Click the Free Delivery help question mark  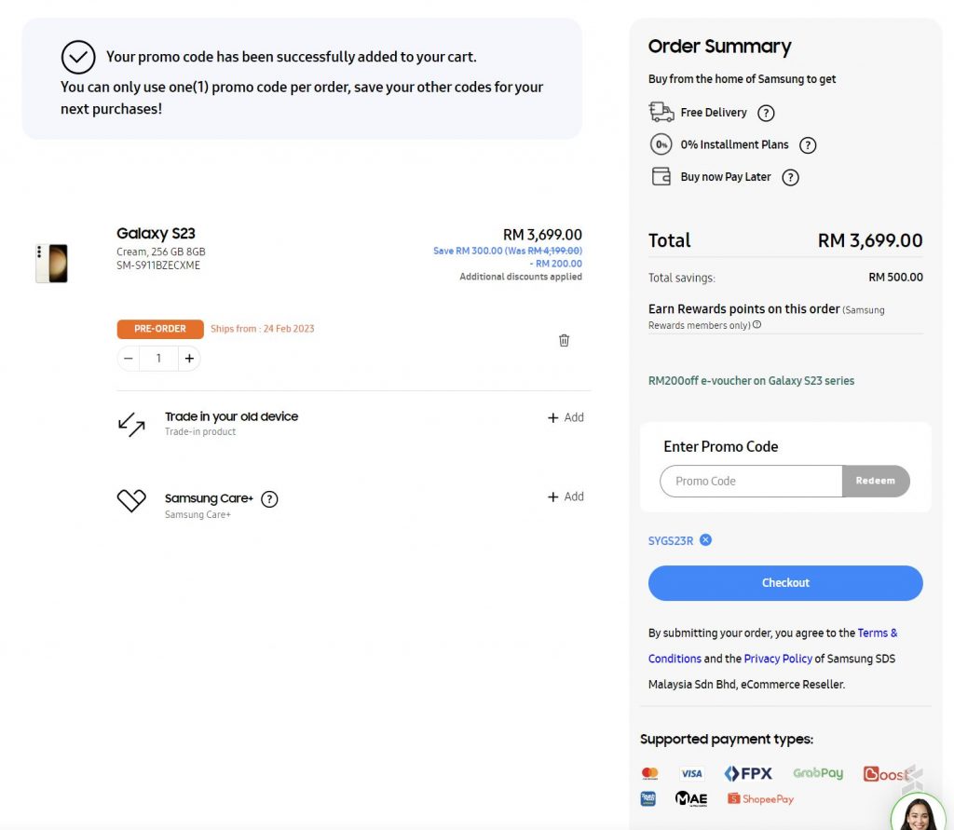(x=766, y=113)
